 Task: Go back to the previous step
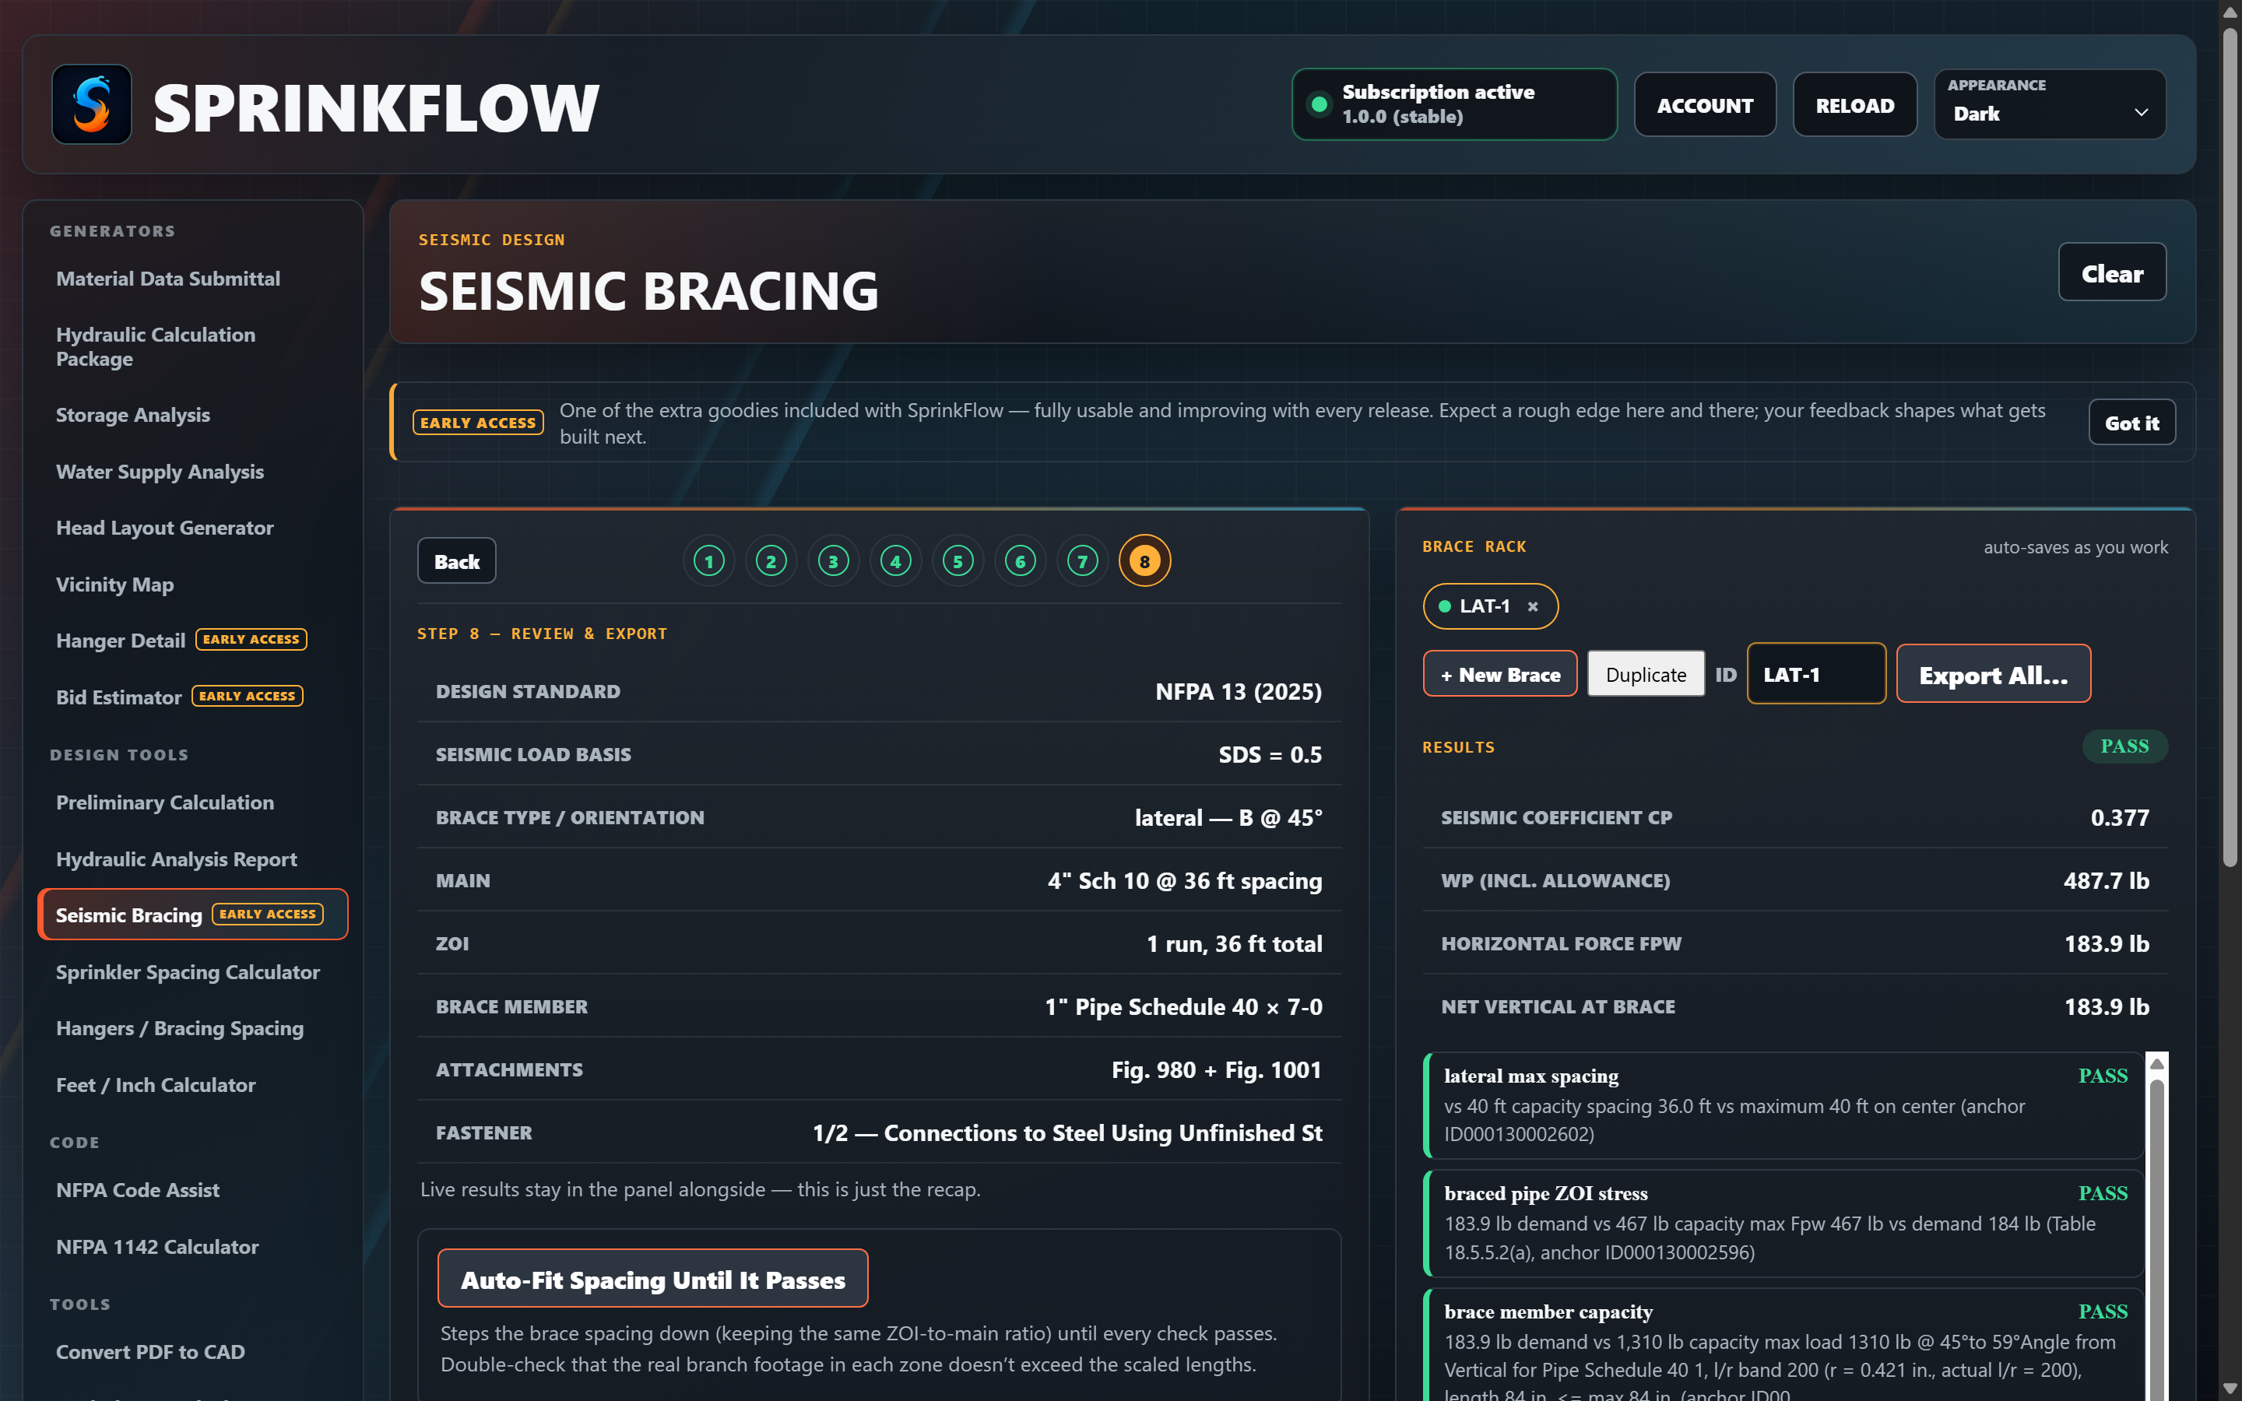coord(457,560)
